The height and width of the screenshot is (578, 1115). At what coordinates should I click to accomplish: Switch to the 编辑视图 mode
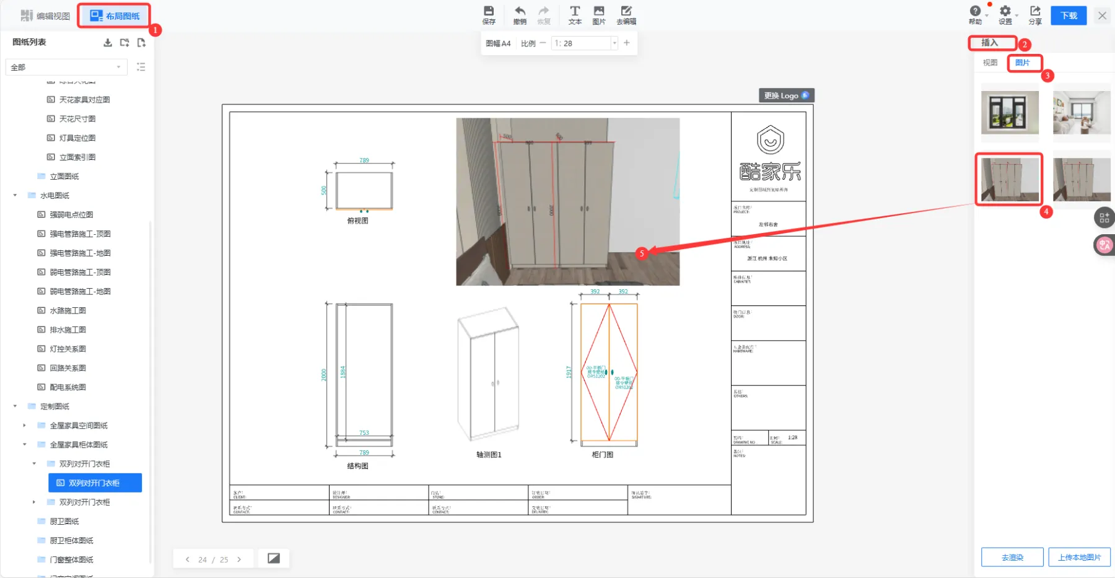pyautogui.click(x=45, y=16)
